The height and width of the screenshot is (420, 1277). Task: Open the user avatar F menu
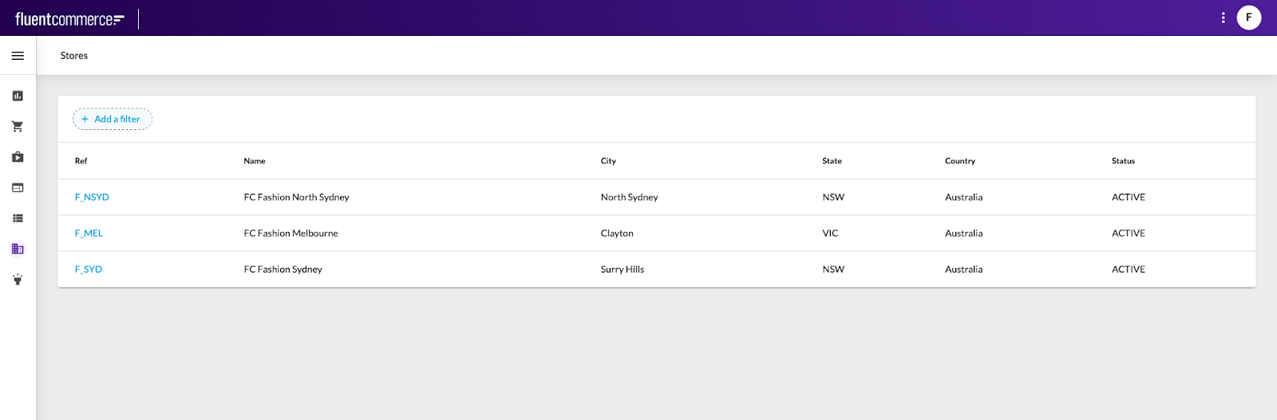(1248, 18)
